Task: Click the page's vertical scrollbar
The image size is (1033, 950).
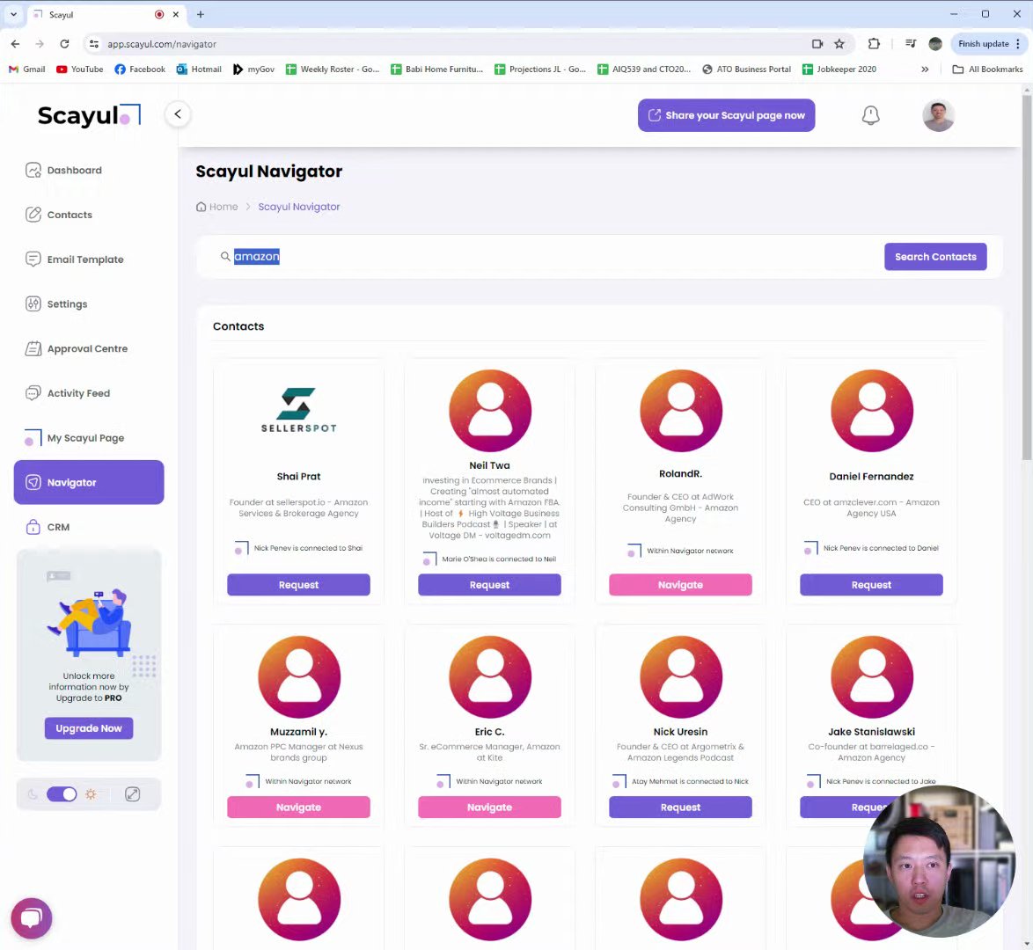Action: pos(1027,277)
